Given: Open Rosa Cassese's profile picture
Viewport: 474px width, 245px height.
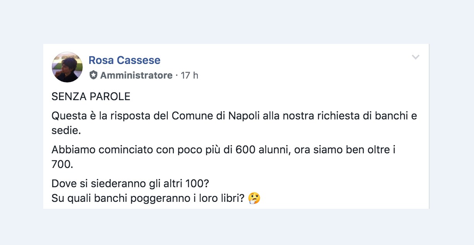Looking at the screenshot, I should [x=67, y=67].
